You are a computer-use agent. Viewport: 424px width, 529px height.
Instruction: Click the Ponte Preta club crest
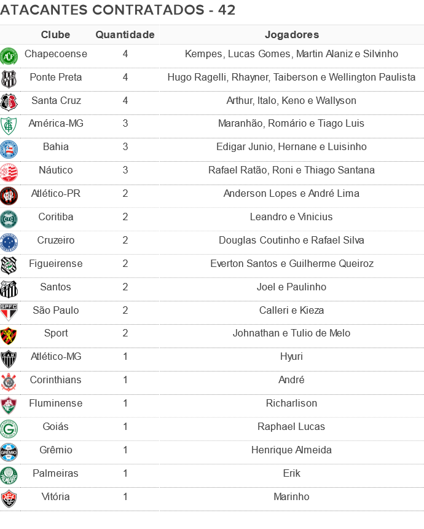click(9, 79)
